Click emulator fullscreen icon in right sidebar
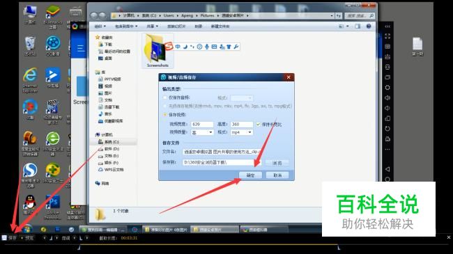453x254 pixels. tap(387, 36)
